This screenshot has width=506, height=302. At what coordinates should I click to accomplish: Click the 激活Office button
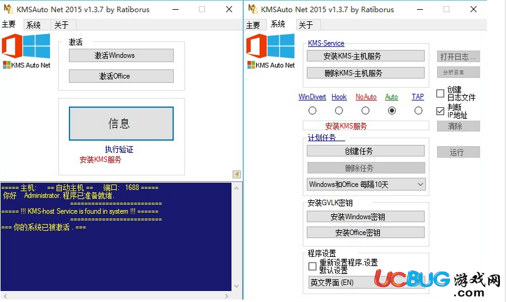pyautogui.click(x=121, y=76)
